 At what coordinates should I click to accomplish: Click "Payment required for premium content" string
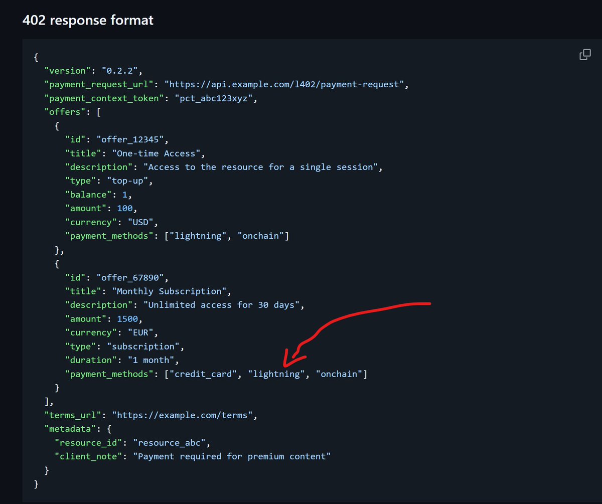click(x=232, y=457)
